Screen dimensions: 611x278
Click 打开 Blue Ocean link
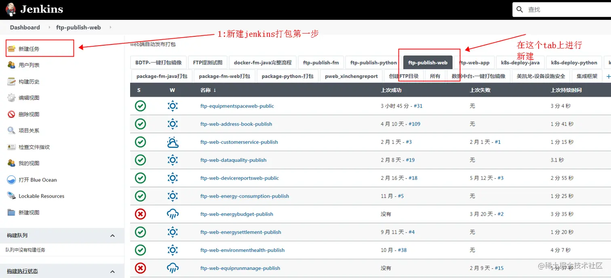pos(38,180)
